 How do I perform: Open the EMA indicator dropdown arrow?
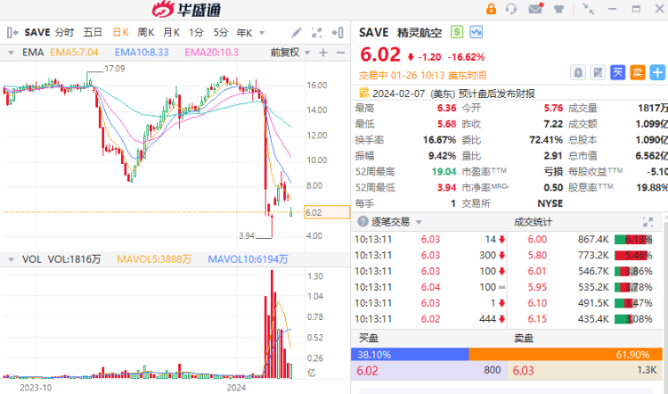11,53
